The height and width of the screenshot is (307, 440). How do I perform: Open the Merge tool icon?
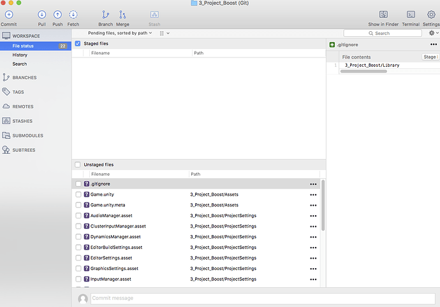[x=122, y=15]
